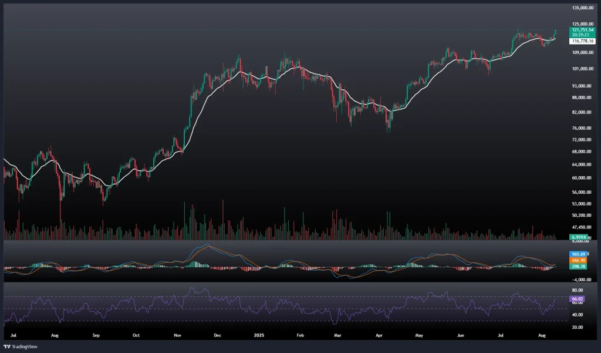Click the Sep marker on time axis
This screenshot has height=353, width=601.
pyautogui.click(x=96, y=335)
